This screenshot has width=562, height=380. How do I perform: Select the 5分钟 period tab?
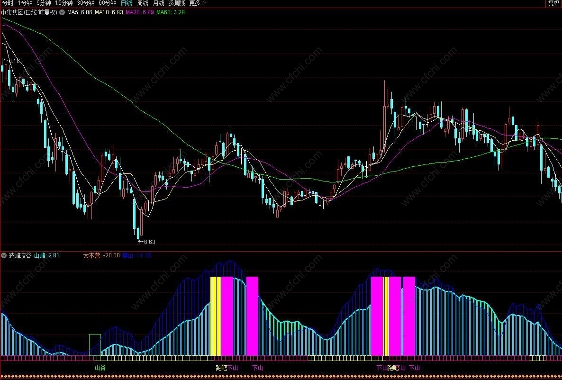44,3
